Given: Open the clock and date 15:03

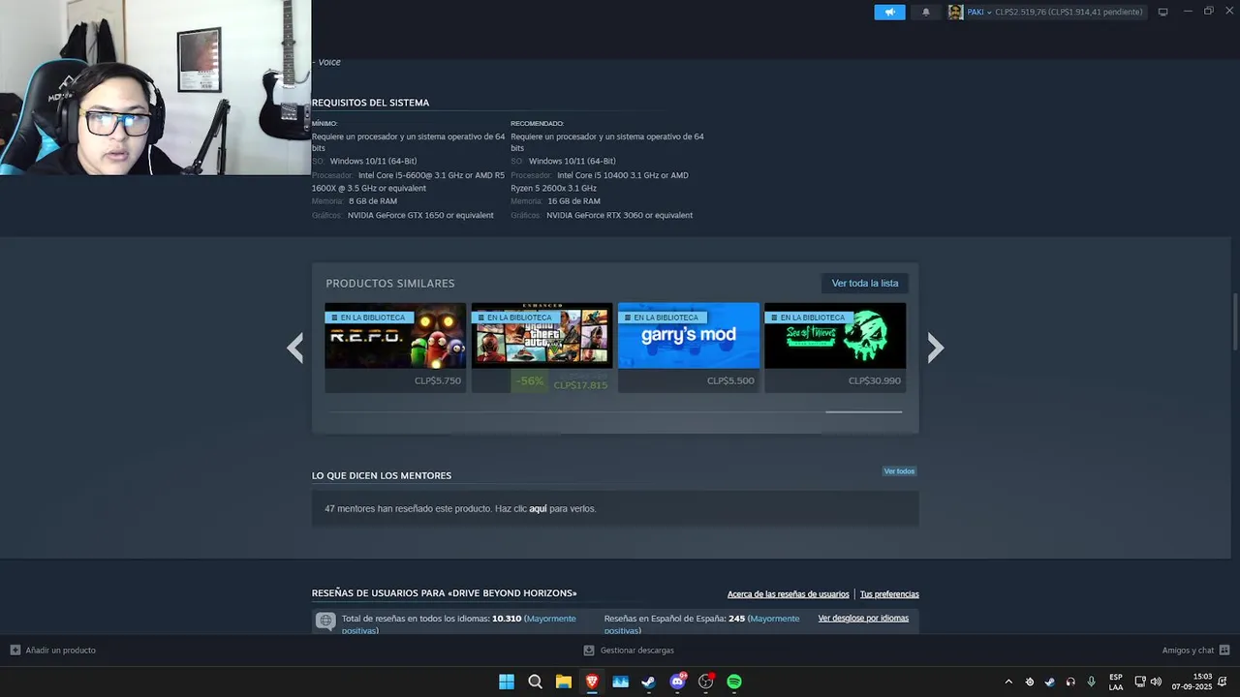Looking at the screenshot, I should click(1192, 682).
